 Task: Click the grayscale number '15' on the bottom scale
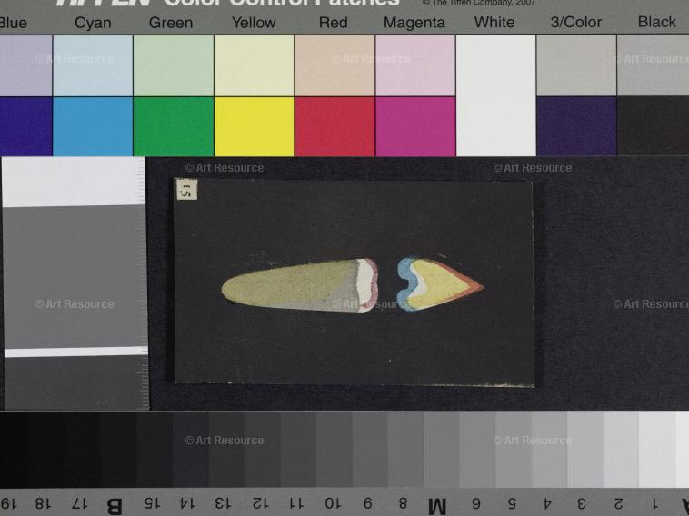coord(151,502)
